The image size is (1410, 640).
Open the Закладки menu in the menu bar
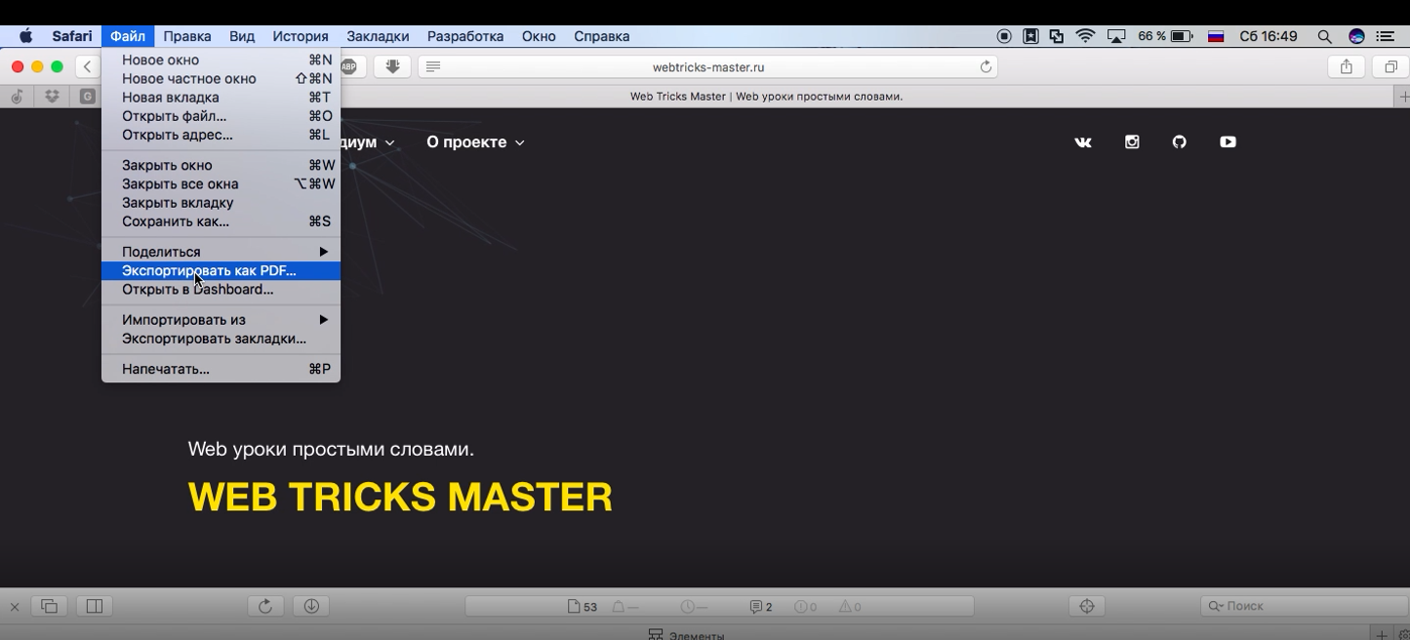pos(378,36)
